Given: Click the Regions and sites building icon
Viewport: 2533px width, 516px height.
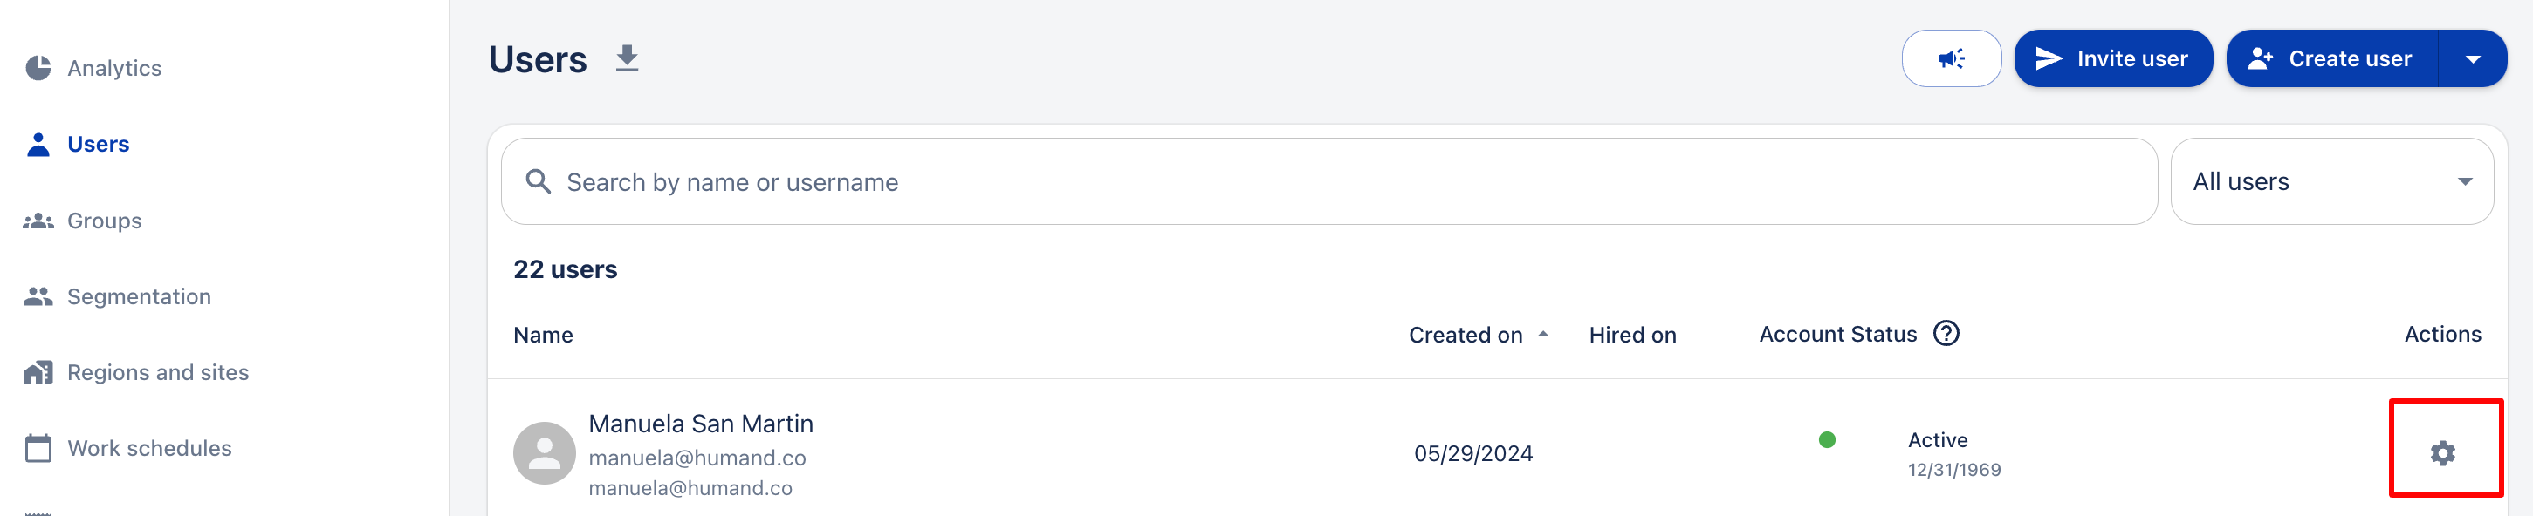Looking at the screenshot, I should (x=38, y=372).
